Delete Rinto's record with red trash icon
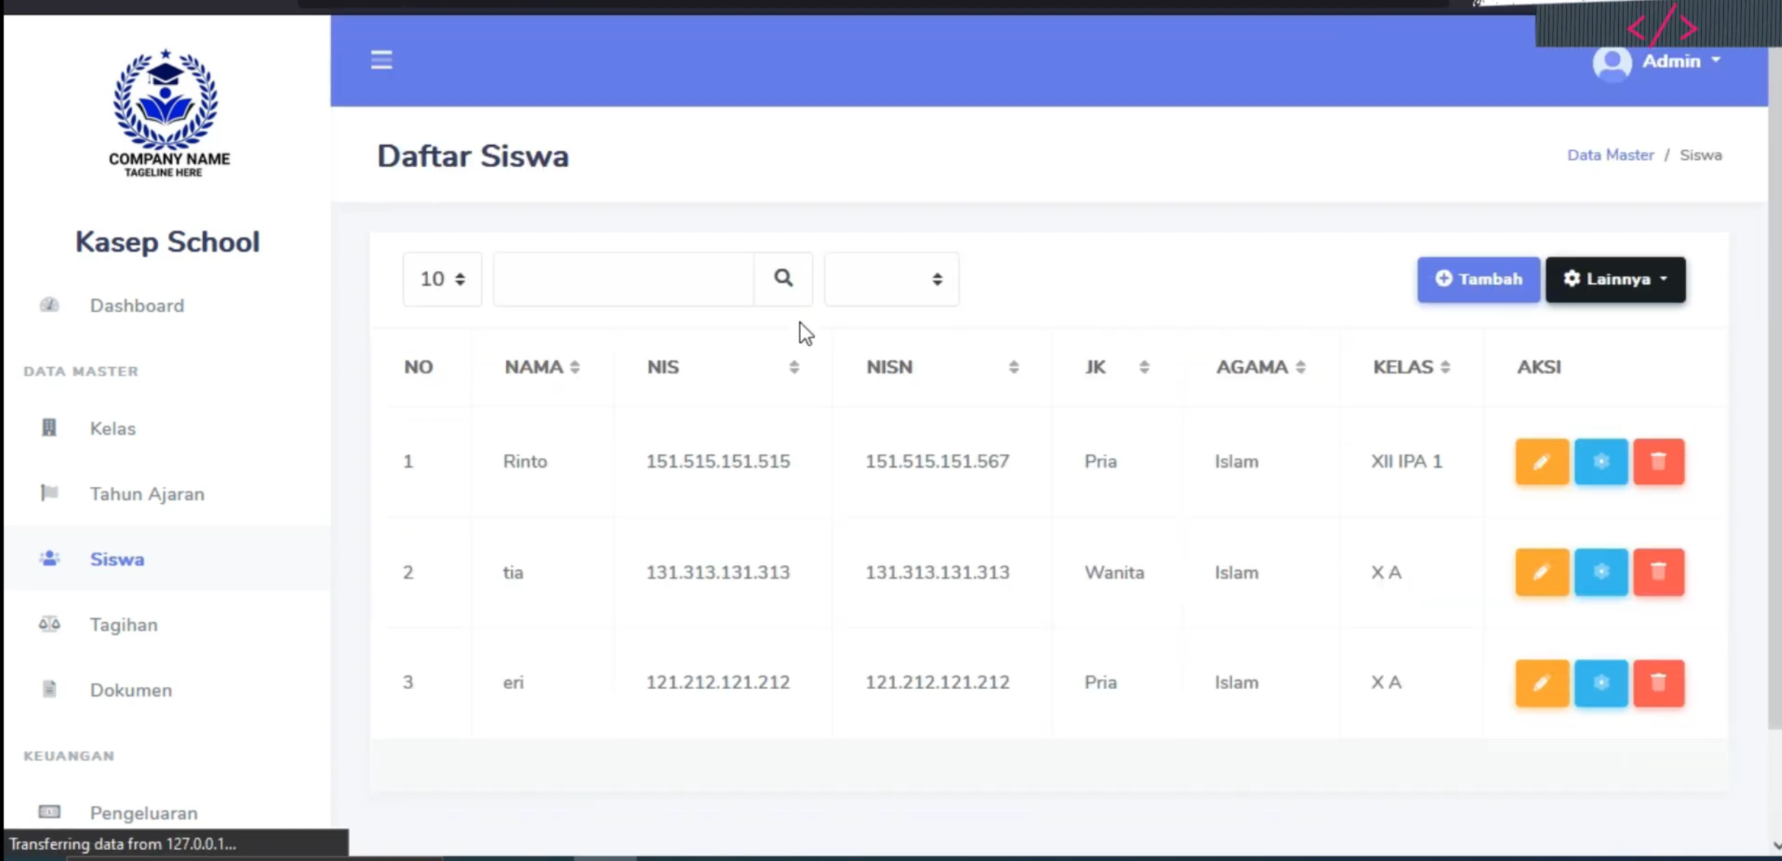The image size is (1782, 861). 1659,461
